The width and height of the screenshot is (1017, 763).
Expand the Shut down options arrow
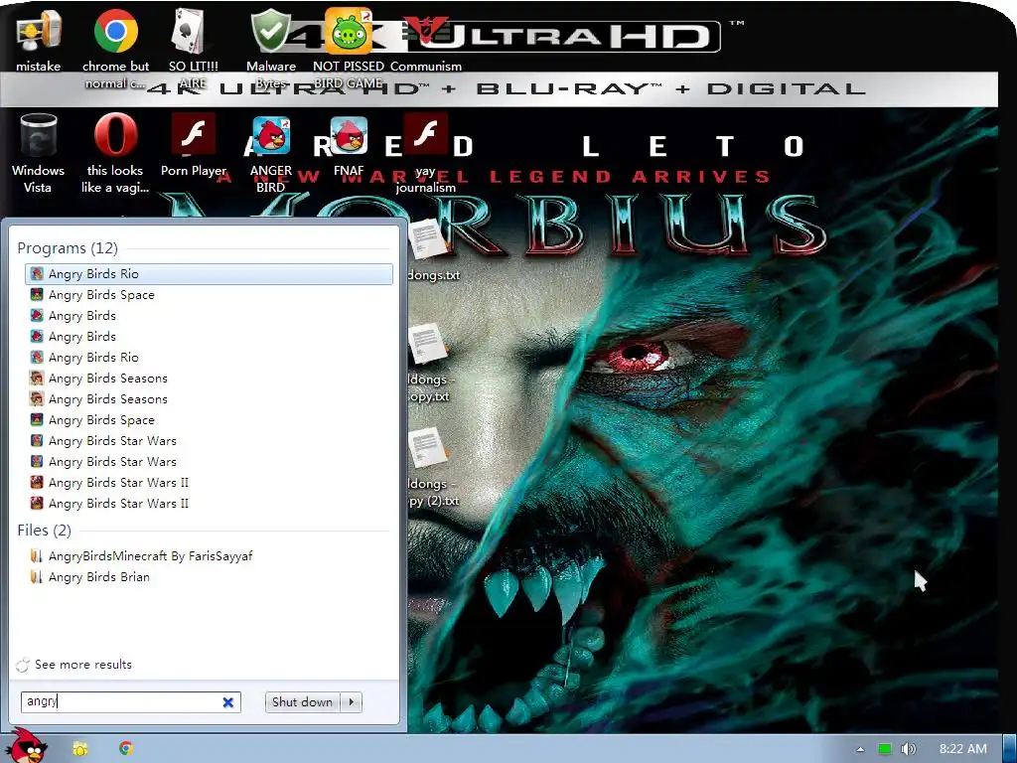tap(351, 702)
